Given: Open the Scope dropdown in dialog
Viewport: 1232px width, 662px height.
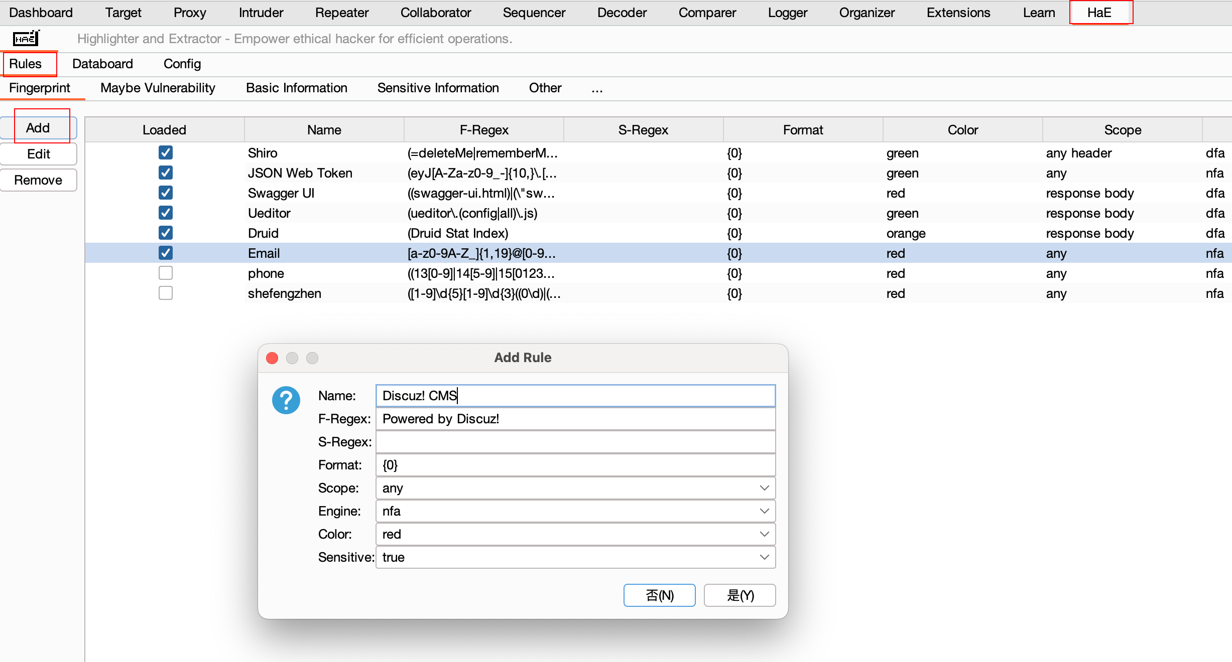Looking at the screenshot, I should click(575, 488).
